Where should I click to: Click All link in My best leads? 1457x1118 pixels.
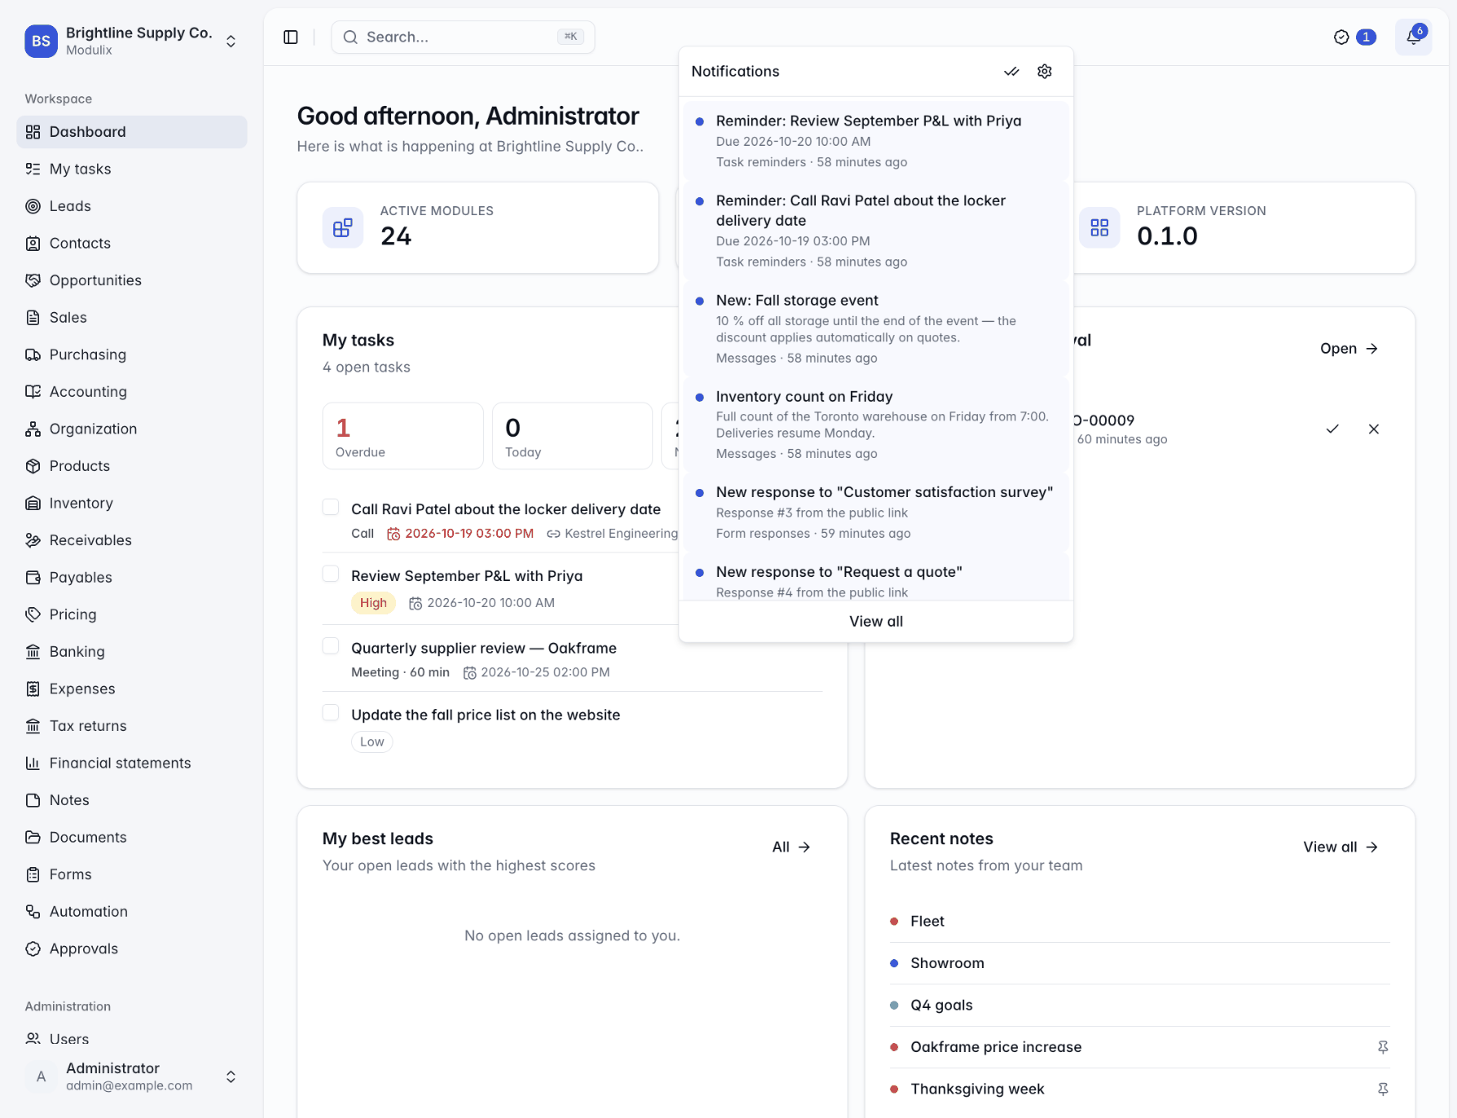791,847
